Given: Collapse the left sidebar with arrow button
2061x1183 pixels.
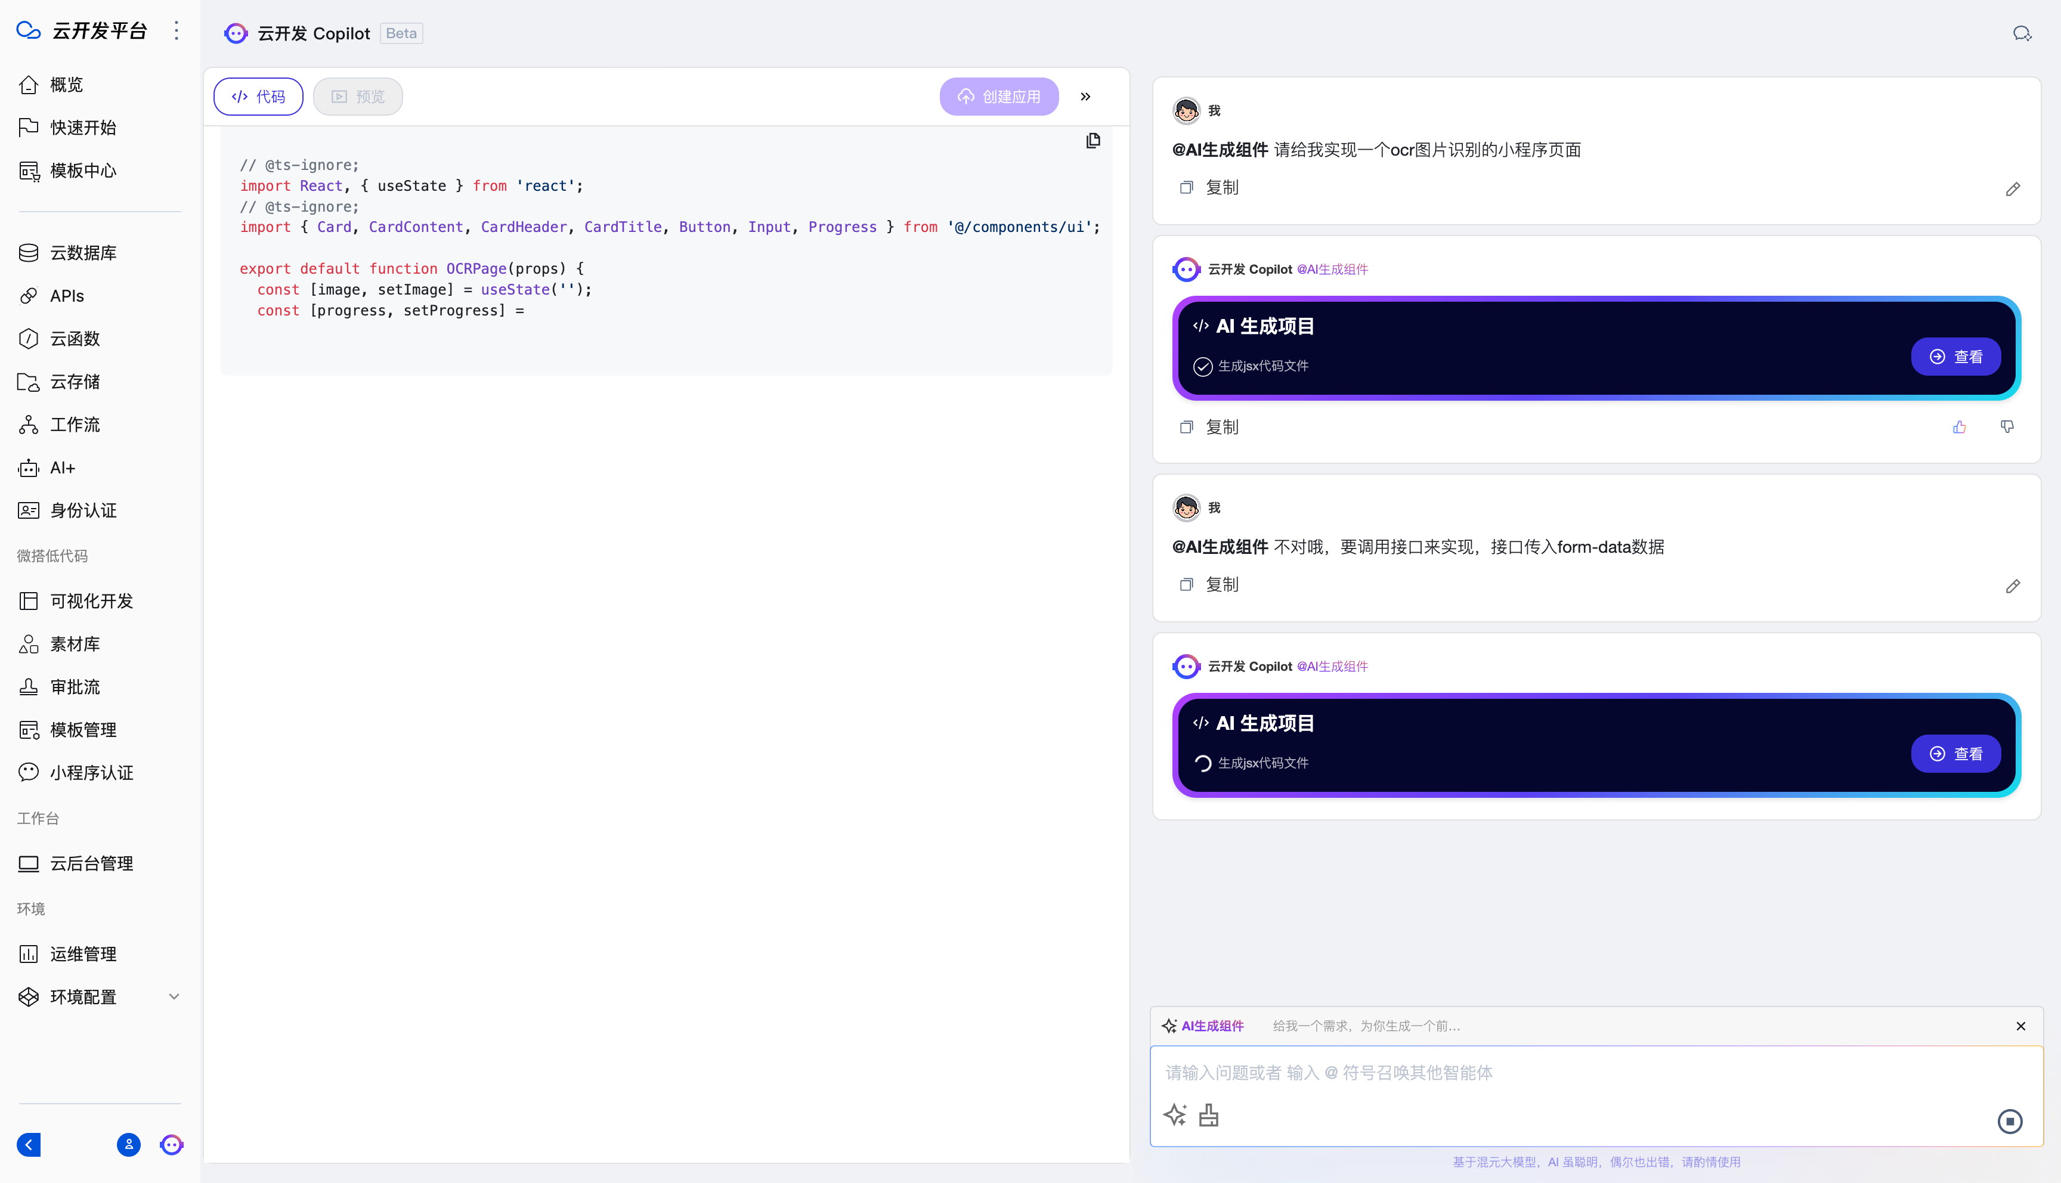Looking at the screenshot, I should coord(29,1145).
